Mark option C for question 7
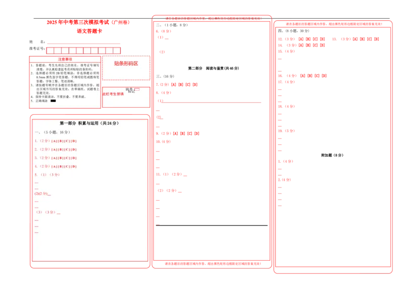404x286 pixels. [188, 84]
